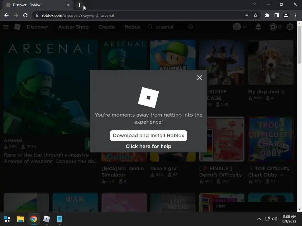Expand the tab search dropdown

tap(255, 4)
